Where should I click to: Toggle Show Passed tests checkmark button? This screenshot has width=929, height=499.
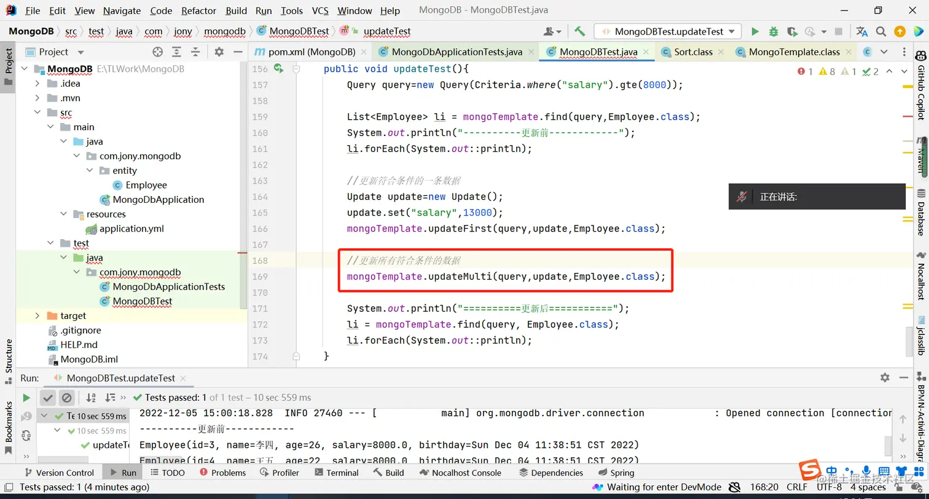point(48,398)
